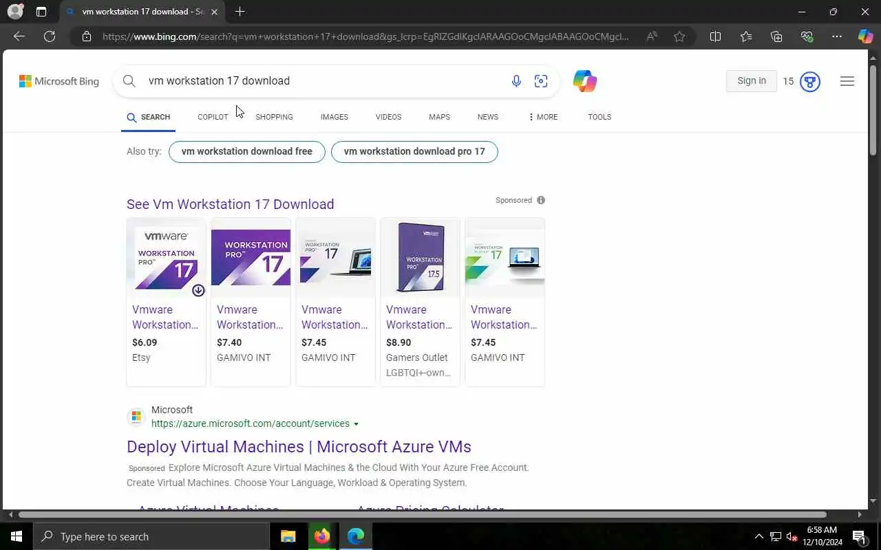The image size is (881, 550).
Task: Open the $7.40 GAMIVO product thumbnail
Action: click(251, 258)
